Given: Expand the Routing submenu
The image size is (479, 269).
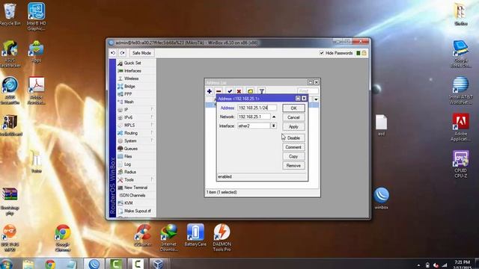Looking at the screenshot, I should [x=136, y=133].
